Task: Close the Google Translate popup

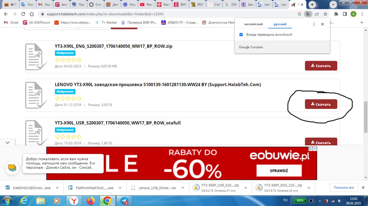Action: click(x=322, y=24)
